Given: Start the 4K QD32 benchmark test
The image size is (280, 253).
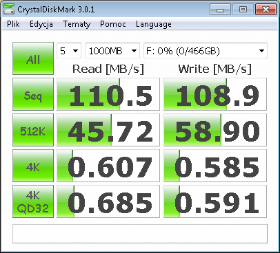Looking at the screenshot, I should click(33, 201).
